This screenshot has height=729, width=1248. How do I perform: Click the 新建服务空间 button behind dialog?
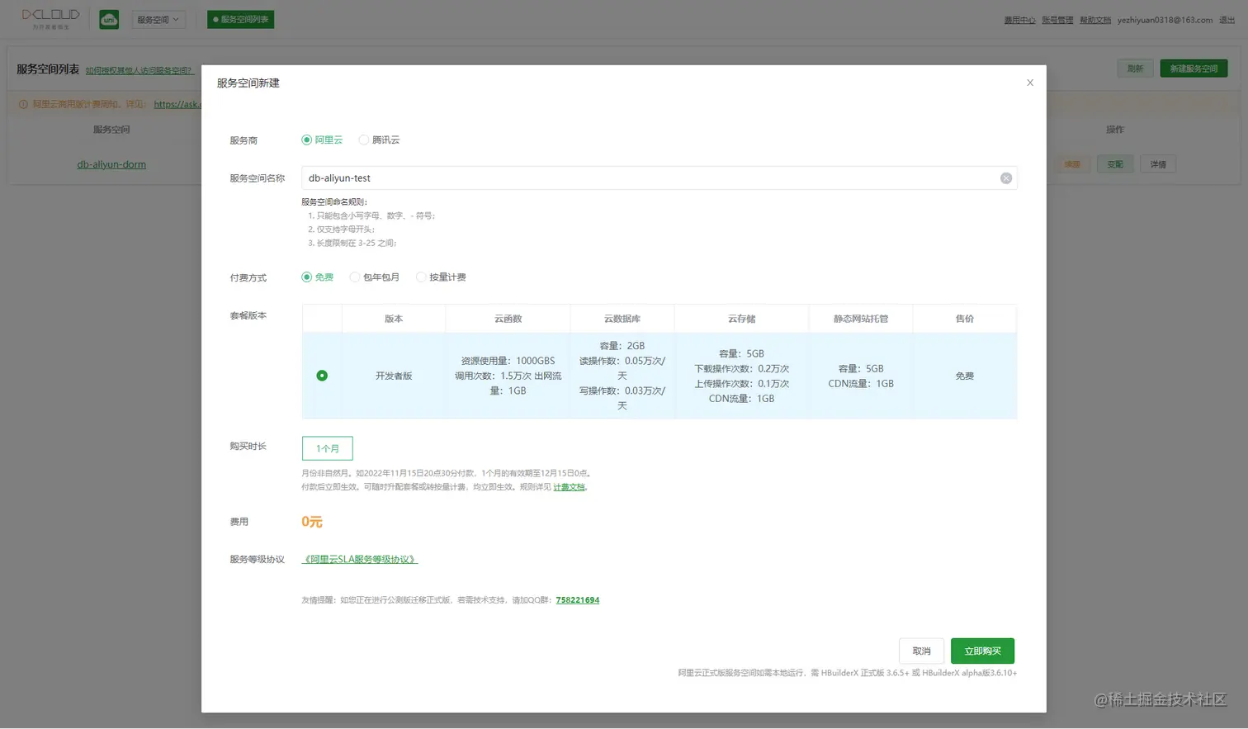[1194, 69]
